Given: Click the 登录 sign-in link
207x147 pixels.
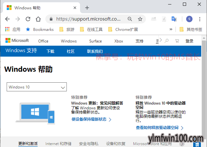Looking at the screenshot, I should (189, 41).
